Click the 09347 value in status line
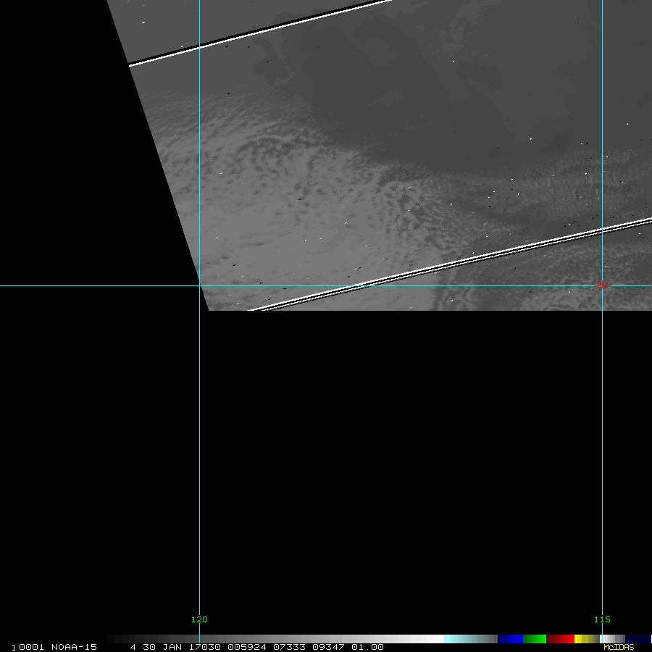Screen dimensions: 652x652 328,647
